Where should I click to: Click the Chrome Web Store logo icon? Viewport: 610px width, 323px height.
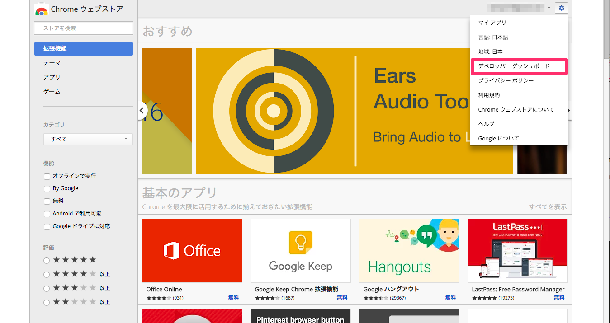[x=41, y=9]
